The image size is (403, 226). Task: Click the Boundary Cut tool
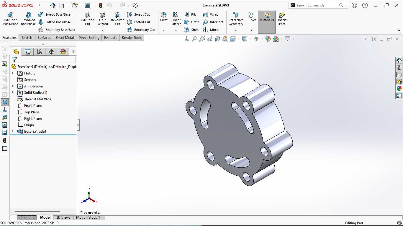click(141, 30)
